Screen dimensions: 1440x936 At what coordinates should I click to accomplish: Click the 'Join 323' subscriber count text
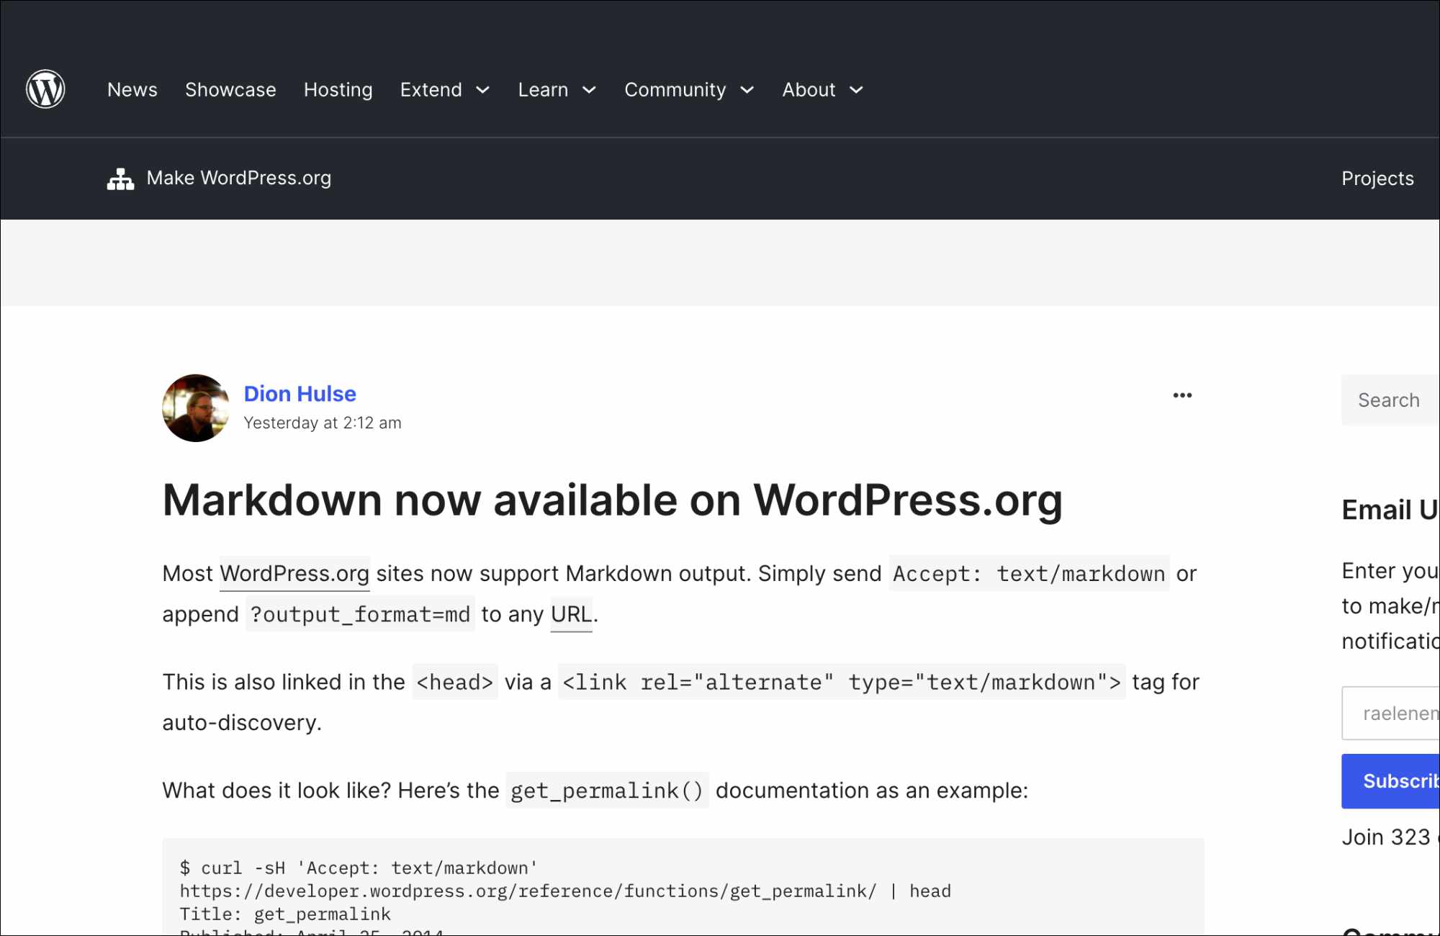tap(1387, 837)
